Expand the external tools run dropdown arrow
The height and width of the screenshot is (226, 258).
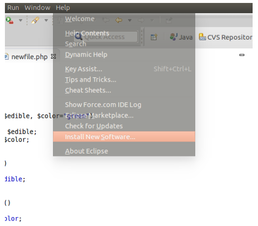tap(21, 21)
